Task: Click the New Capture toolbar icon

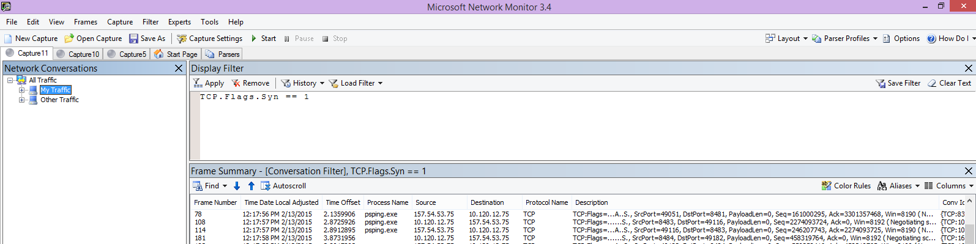Action: pyautogui.click(x=9, y=39)
